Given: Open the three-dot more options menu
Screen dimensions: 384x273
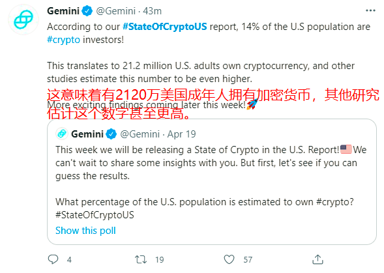Looking at the screenshot, I should (370, 10).
